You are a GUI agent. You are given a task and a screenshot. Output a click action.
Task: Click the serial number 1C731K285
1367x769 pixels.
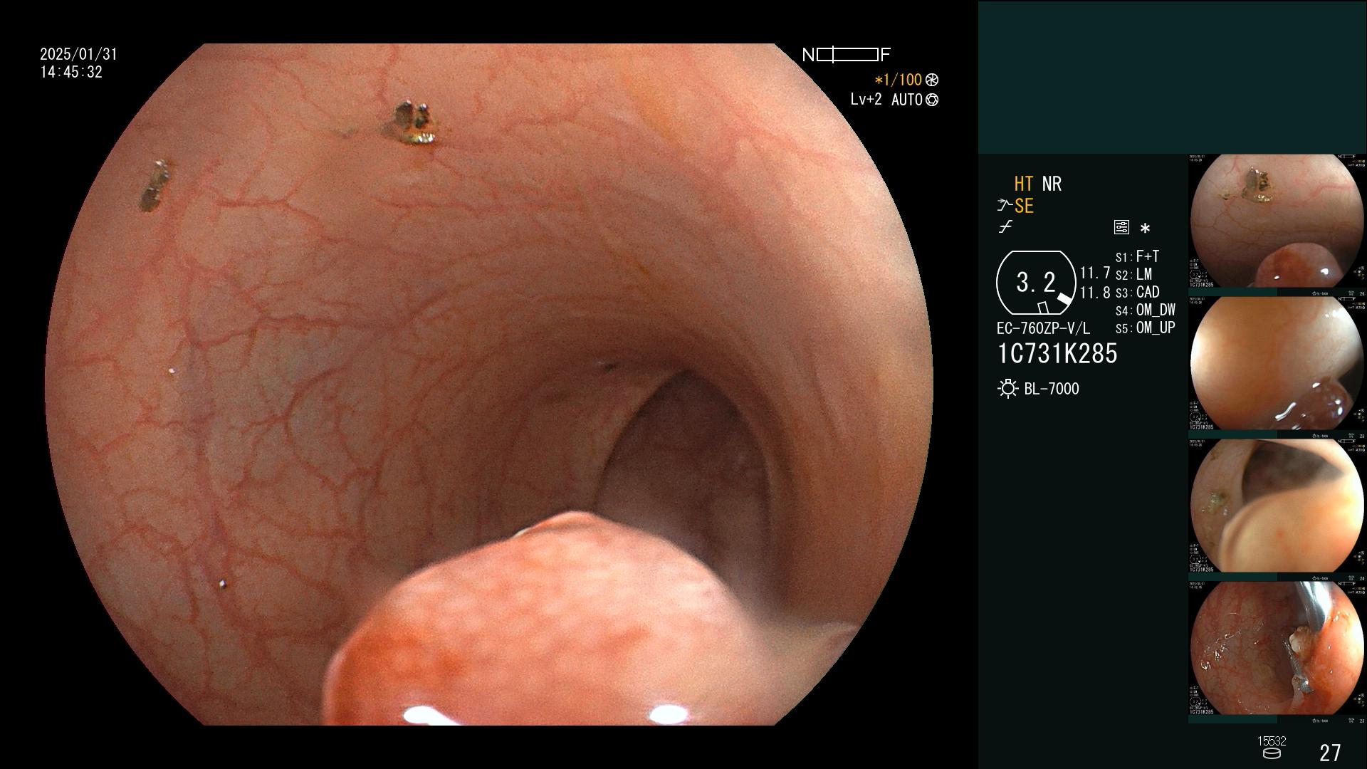pos(1057,353)
